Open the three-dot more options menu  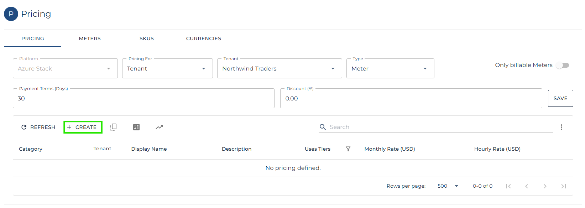tap(562, 127)
